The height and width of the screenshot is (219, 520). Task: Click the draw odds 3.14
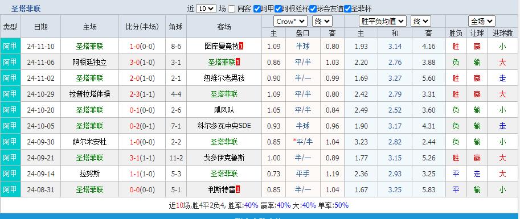[x=395, y=47]
